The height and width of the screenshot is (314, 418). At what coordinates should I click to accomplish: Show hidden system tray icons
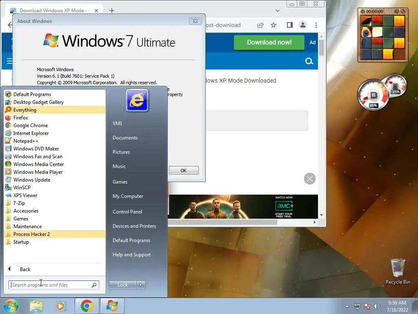[347, 306]
